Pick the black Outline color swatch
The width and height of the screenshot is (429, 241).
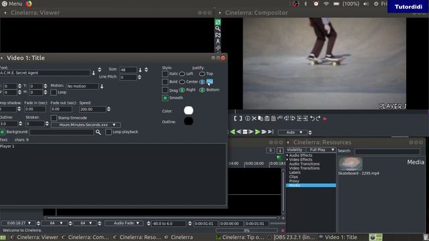188,121
